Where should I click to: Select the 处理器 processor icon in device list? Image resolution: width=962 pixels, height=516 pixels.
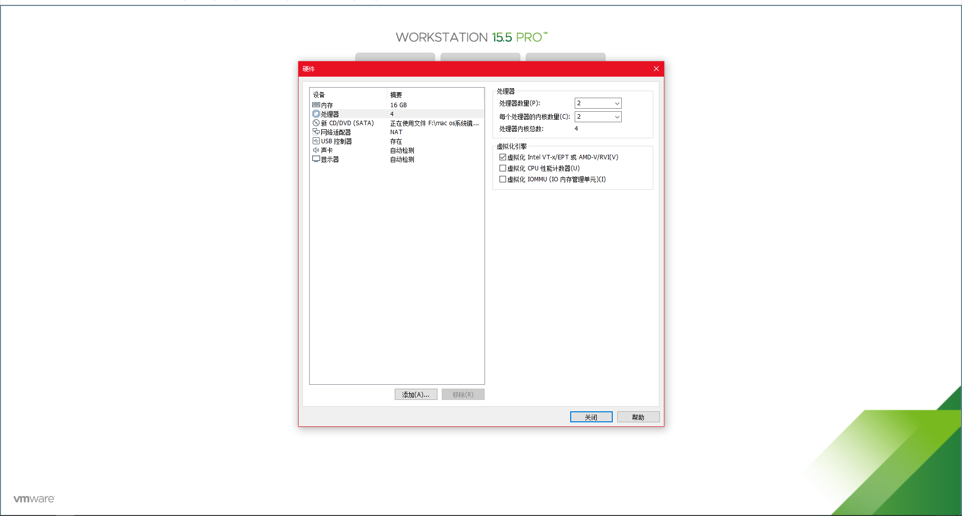pos(316,114)
